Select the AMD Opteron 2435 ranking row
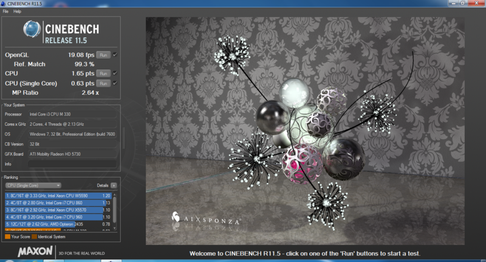The image size is (486, 262). coord(58,224)
